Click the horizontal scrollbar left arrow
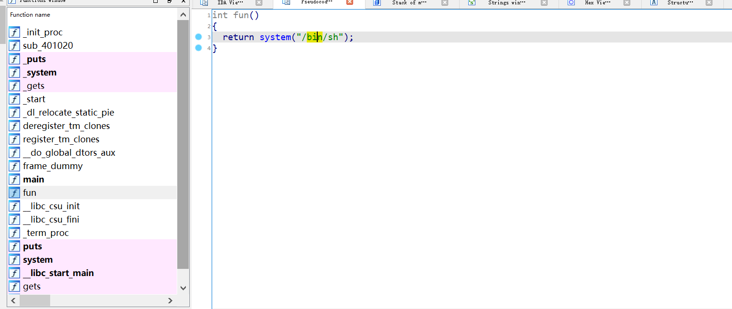The width and height of the screenshot is (732, 309). coord(13,300)
